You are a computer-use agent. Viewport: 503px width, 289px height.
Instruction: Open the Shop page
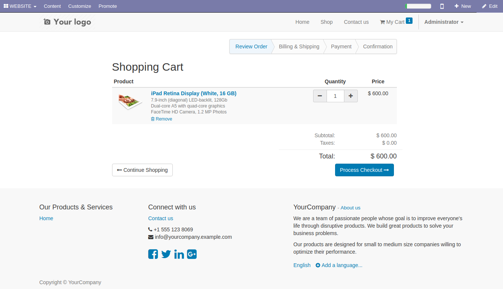pos(327,22)
